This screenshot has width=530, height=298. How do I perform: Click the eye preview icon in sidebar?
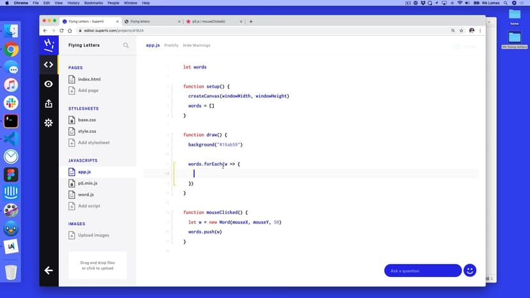click(x=48, y=84)
